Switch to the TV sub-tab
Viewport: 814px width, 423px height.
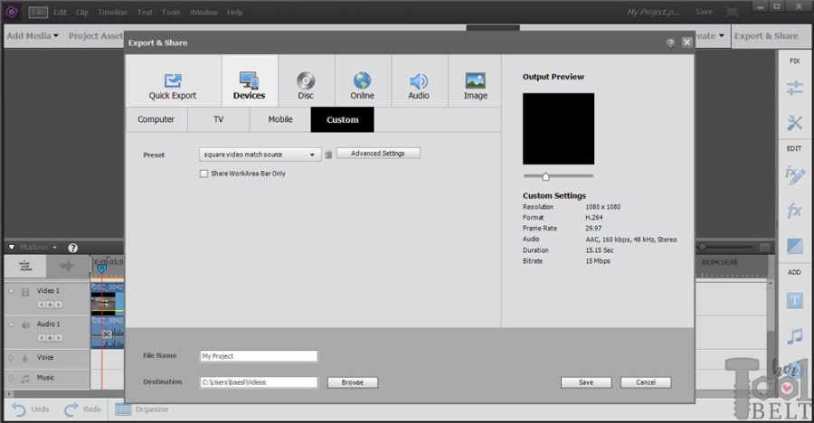219,119
